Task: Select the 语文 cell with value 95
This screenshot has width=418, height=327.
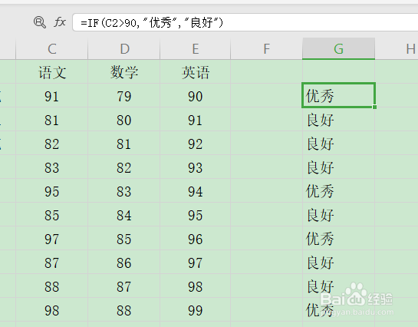Action: click(x=51, y=190)
